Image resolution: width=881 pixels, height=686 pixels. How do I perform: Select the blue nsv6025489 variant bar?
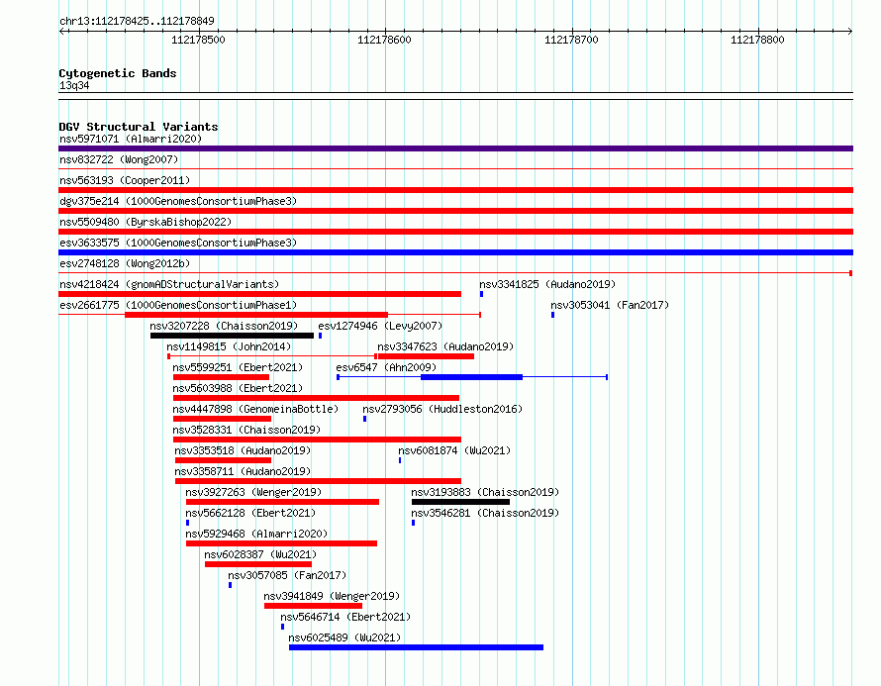click(x=417, y=647)
